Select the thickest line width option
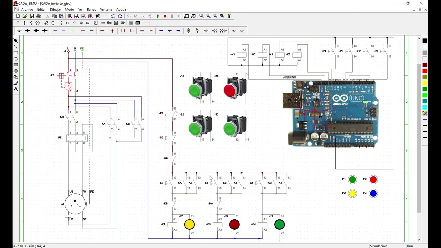This screenshot has width=441, height=248. pos(425,138)
